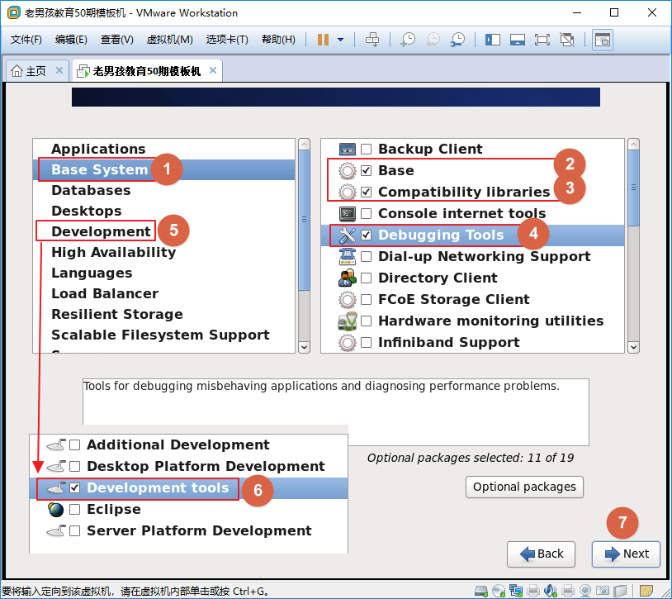Click the hard disk status icon
Image resolution: width=672 pixels, height=599 pixels.
point(480,591)
